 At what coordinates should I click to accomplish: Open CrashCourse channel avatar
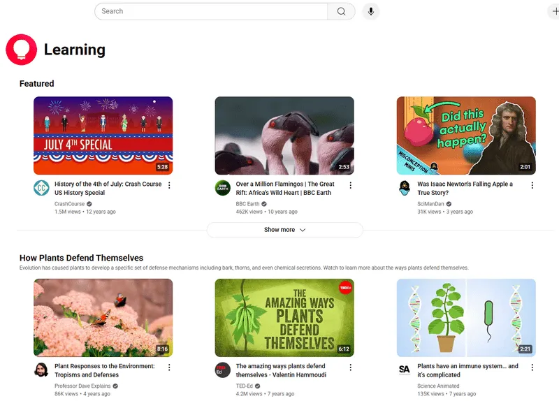(x=41, y=188)
